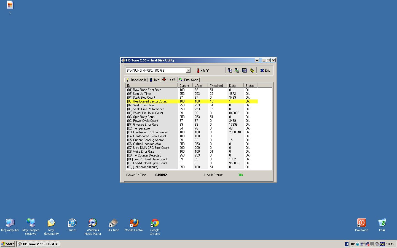
Task: Copy info to clipboard icon in toolbar
Action: (230, 71)
